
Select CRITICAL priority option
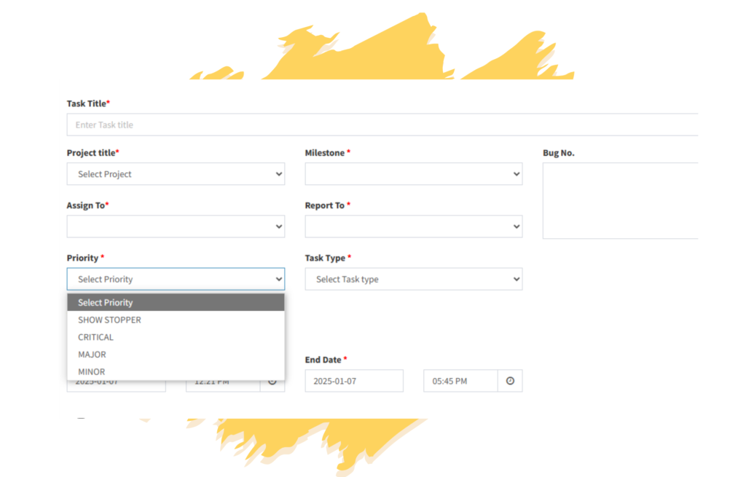click(x=95, y=337)
